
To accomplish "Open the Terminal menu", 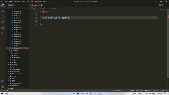I will [x=38, y=2].
